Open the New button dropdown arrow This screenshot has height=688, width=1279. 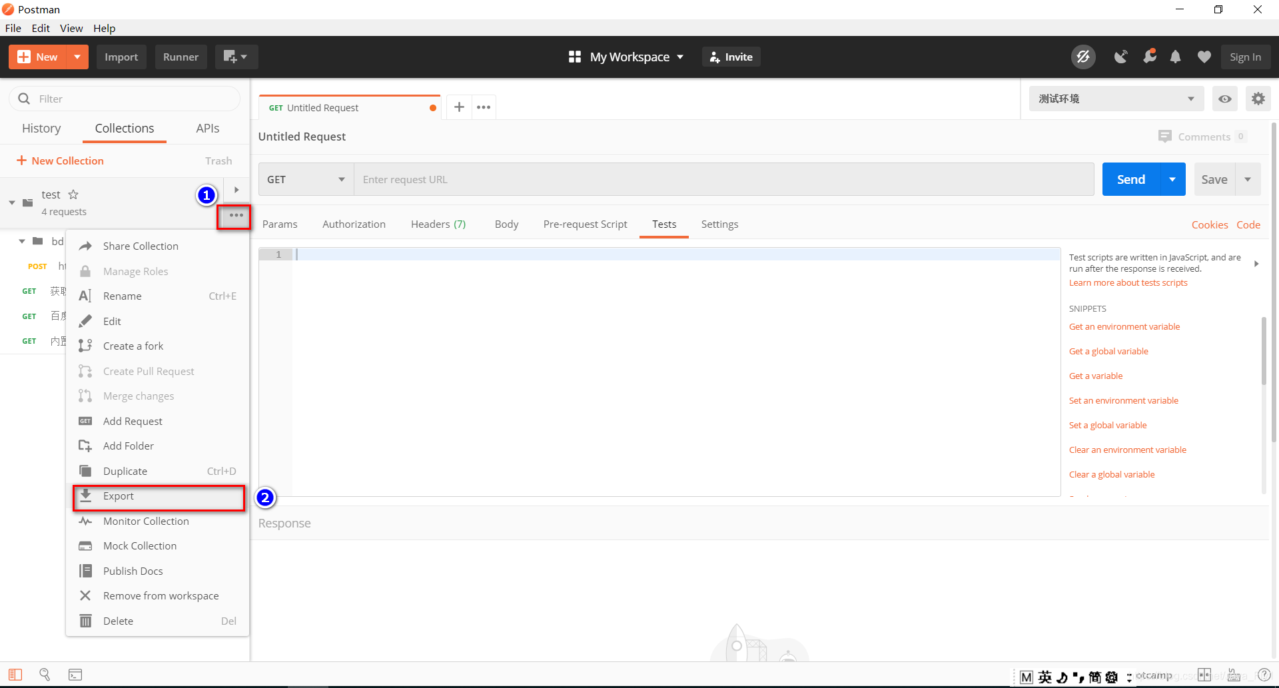click(77, 57)
